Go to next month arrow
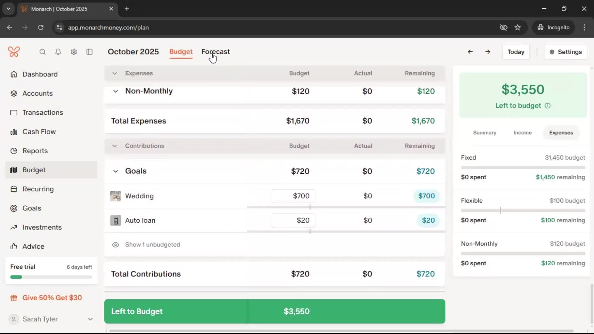Viewport: 594px width, 334px height. tap(488, 52)
